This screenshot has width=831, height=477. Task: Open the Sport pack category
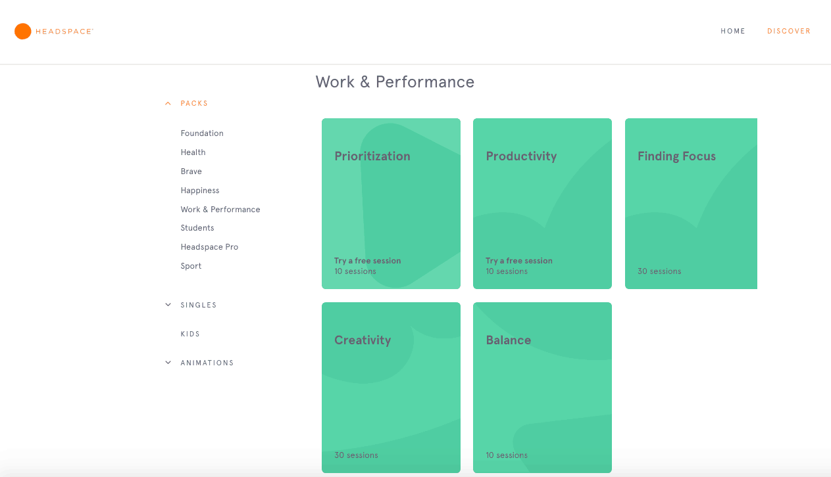(x=191, y=266)
